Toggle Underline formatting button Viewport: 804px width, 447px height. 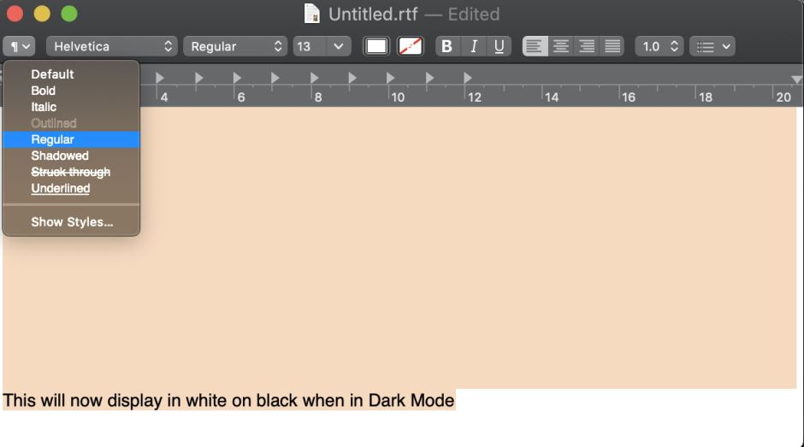(499, 46)
